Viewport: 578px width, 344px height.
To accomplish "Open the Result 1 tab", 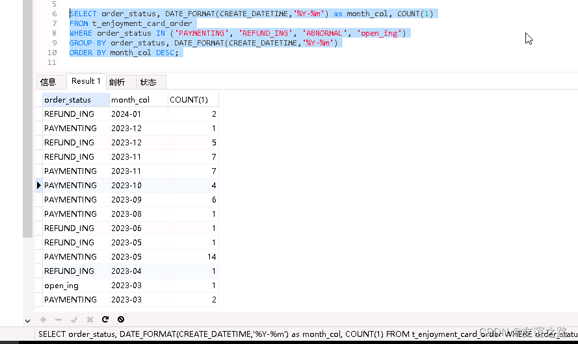I will [x=86, y=81].
